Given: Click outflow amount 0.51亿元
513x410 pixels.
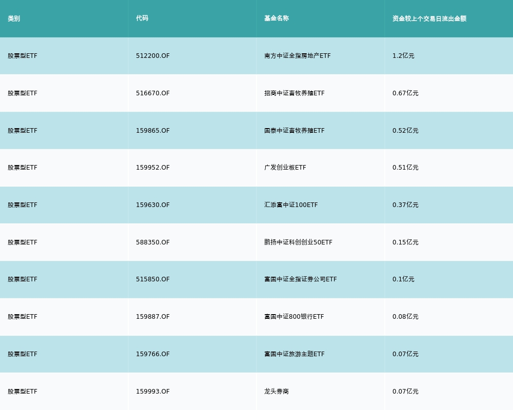Looking at the screenshot, I should (x=405, y=168).
